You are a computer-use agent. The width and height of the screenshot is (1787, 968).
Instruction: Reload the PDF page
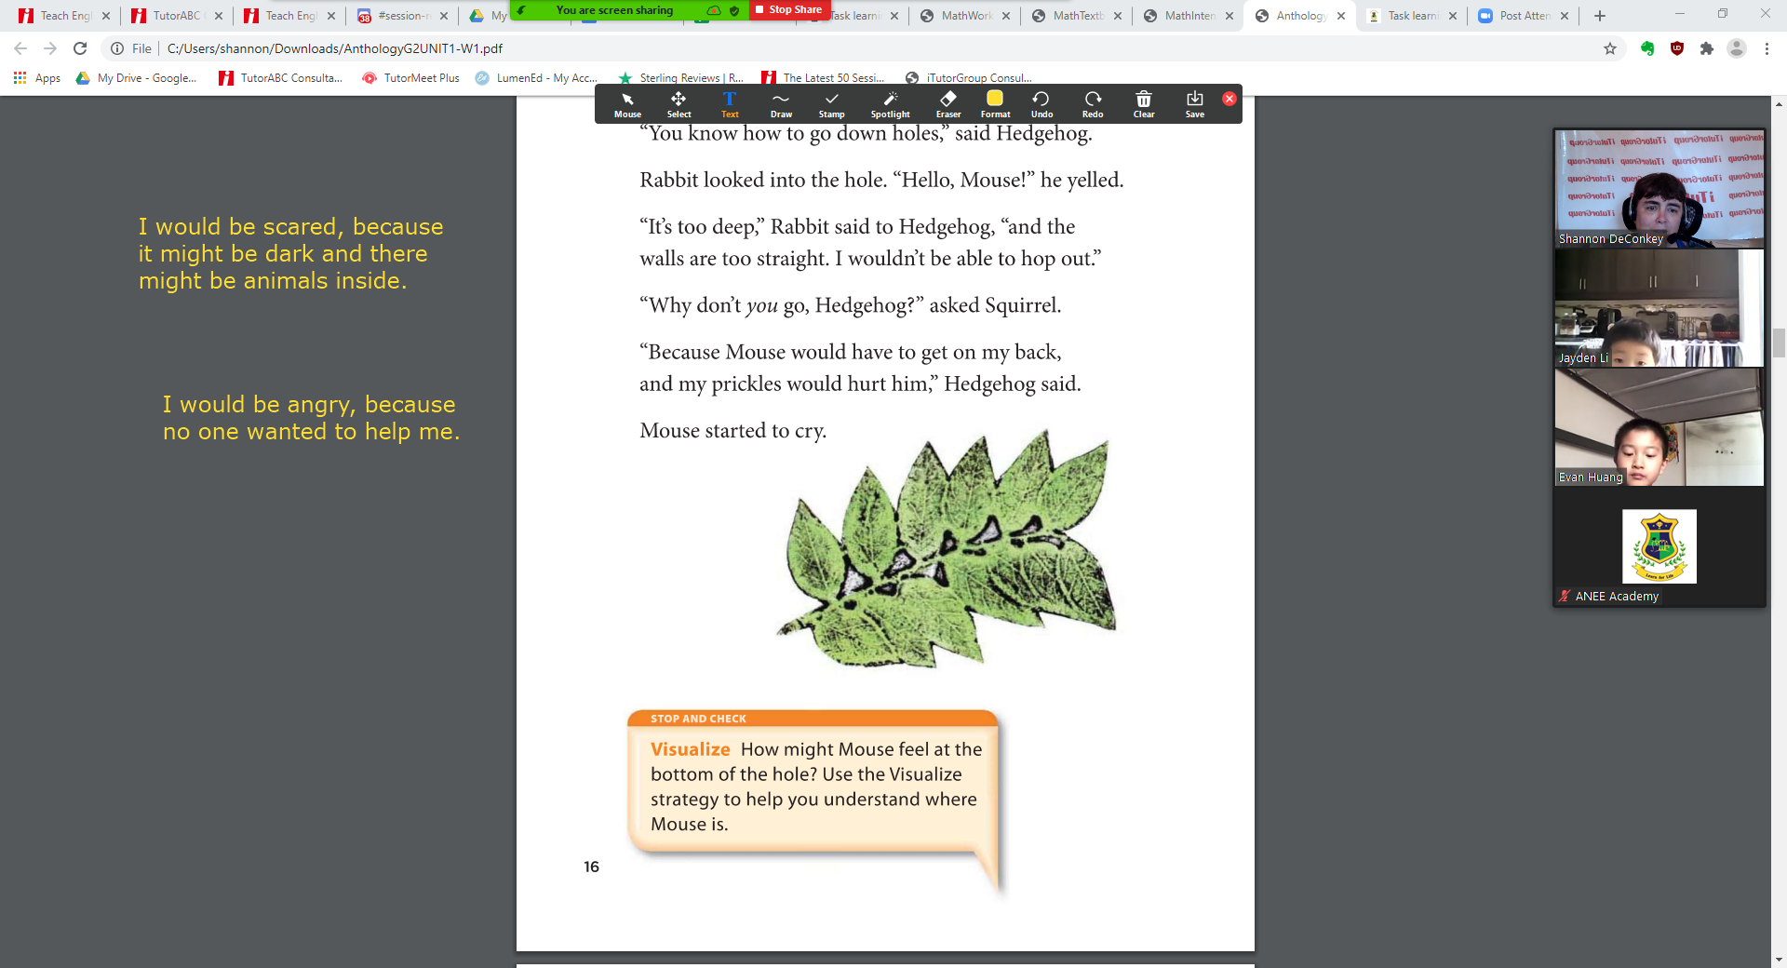(80, 48)
